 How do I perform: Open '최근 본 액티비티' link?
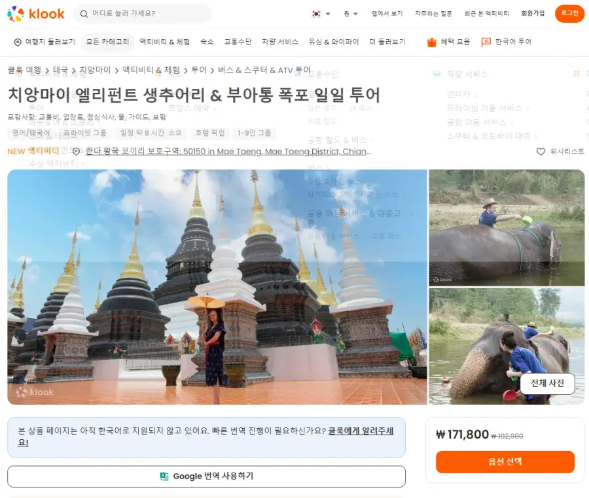click(x=486, y=14)
